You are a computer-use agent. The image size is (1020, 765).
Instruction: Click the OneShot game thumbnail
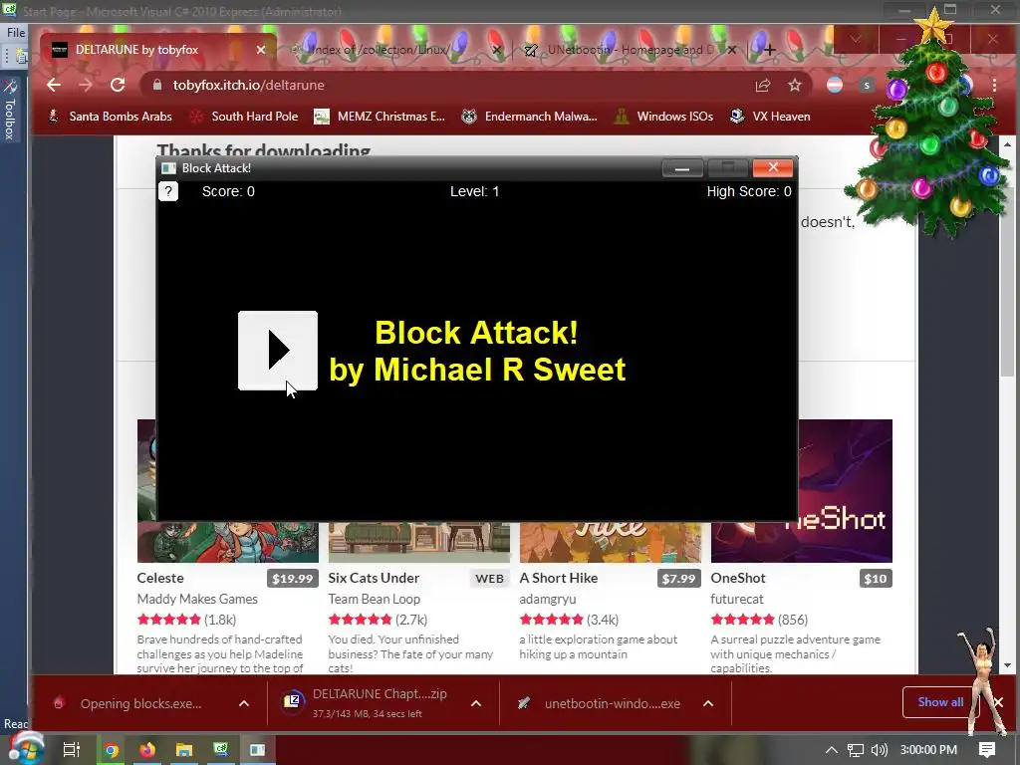[x=846, y=490]
